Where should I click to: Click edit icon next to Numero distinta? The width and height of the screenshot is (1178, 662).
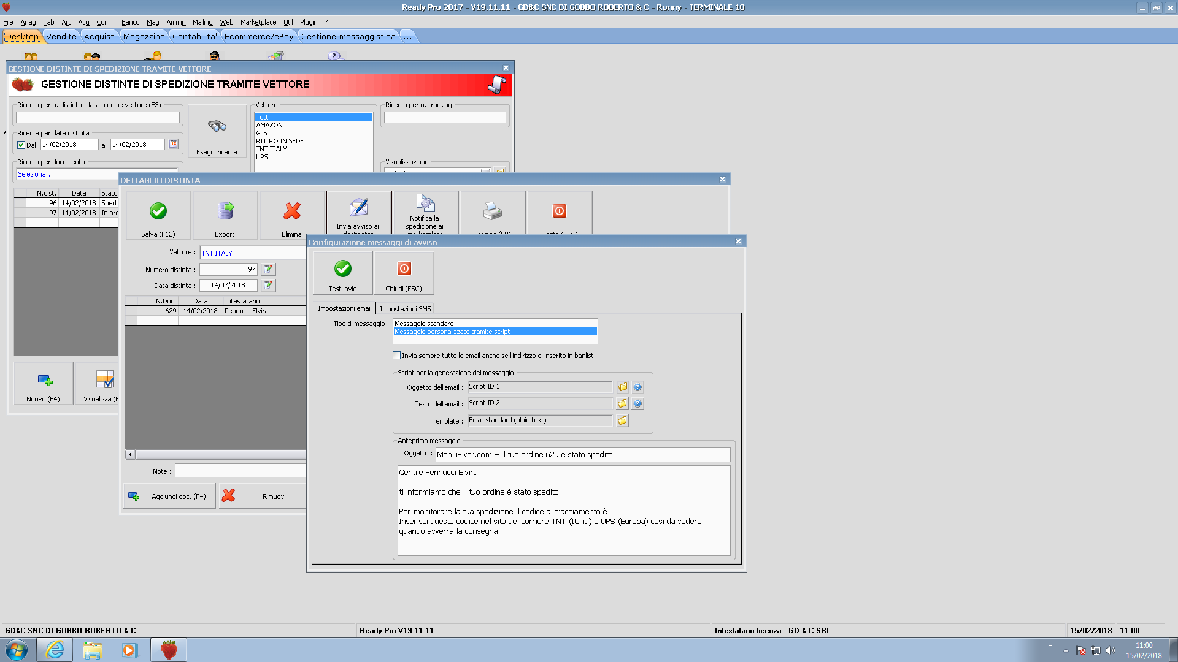point(268,269)
